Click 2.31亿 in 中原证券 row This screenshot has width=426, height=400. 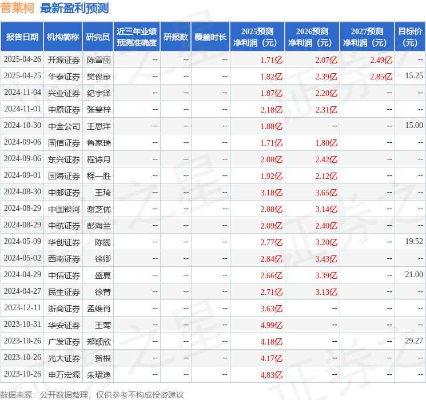point(326,110)
